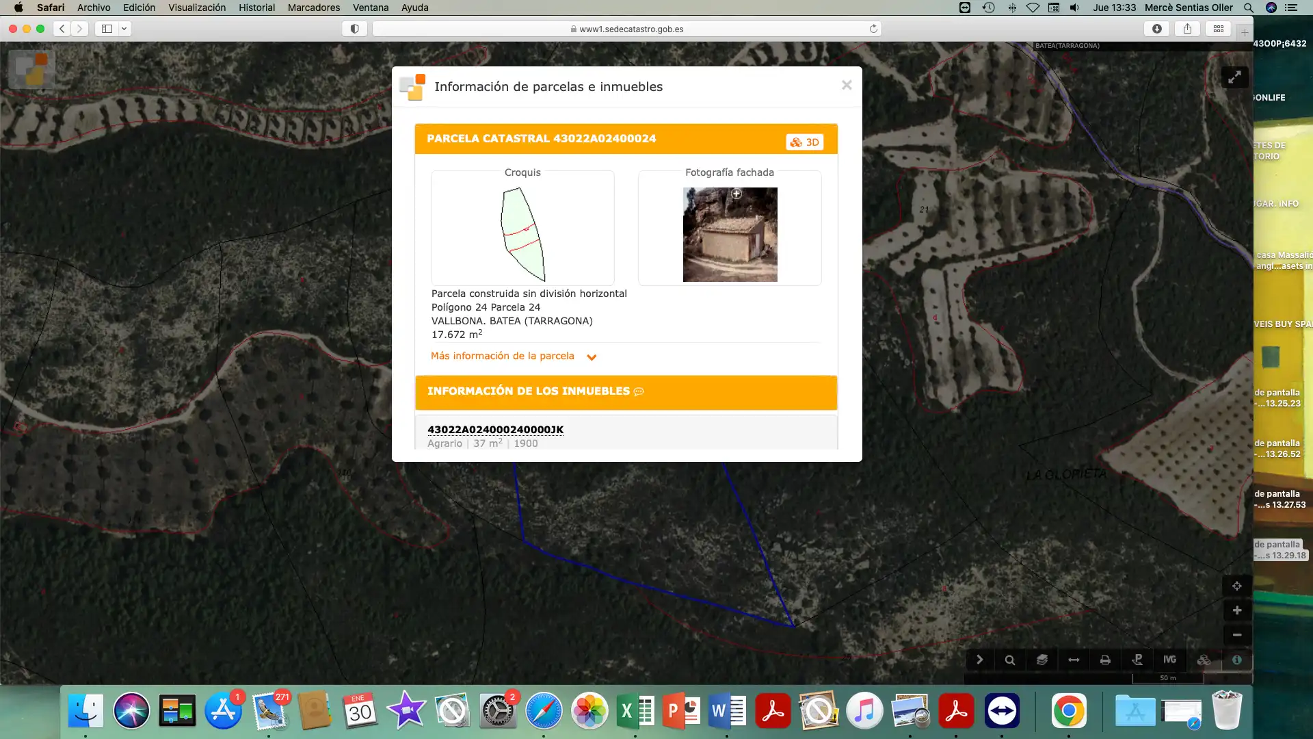
Task: Open the Archivo menu
Action: coord(94,8)
